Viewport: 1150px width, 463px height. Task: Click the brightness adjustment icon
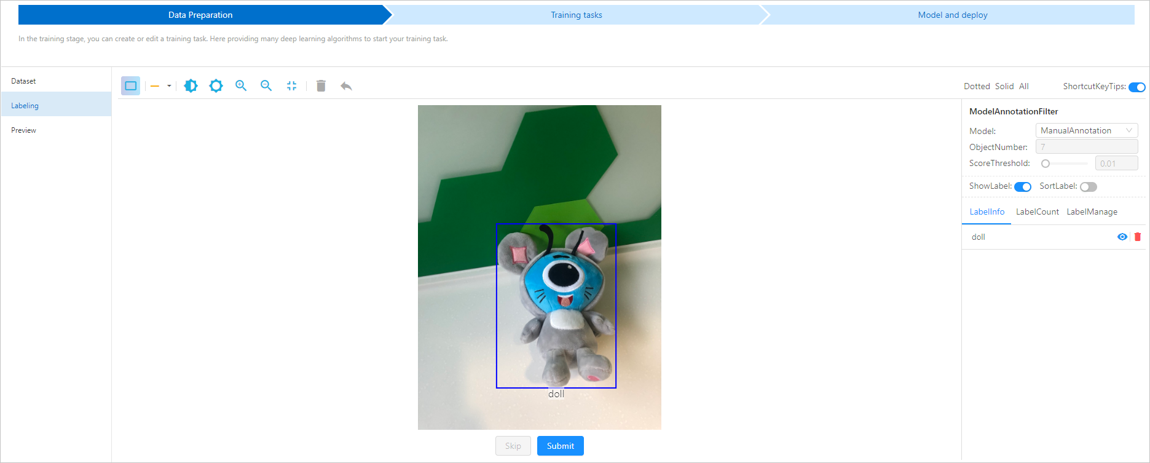click(191, 86)
